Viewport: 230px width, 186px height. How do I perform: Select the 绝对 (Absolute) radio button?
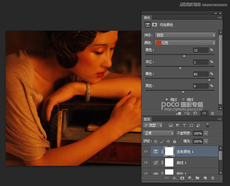click(x=183, y=99)
